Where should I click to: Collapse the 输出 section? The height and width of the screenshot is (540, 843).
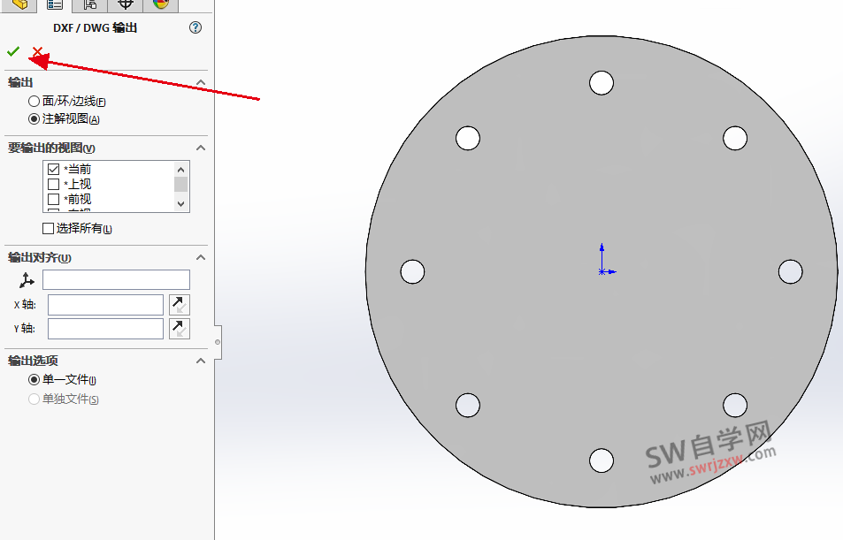point(201,81)
